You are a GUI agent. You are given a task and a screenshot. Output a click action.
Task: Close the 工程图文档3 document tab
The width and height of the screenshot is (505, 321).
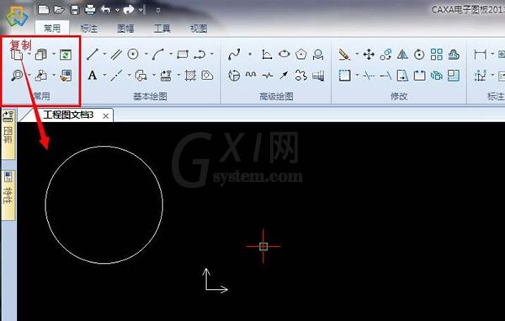click(x=106, y=116)
